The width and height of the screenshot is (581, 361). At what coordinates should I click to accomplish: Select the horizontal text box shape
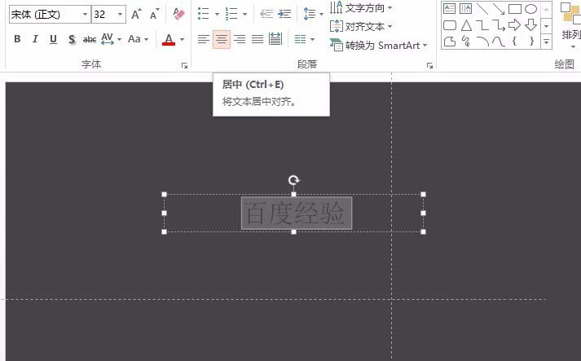click(450, 8)
